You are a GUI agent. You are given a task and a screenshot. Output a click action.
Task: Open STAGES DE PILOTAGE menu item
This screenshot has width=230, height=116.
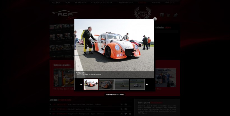coord(102,3)
